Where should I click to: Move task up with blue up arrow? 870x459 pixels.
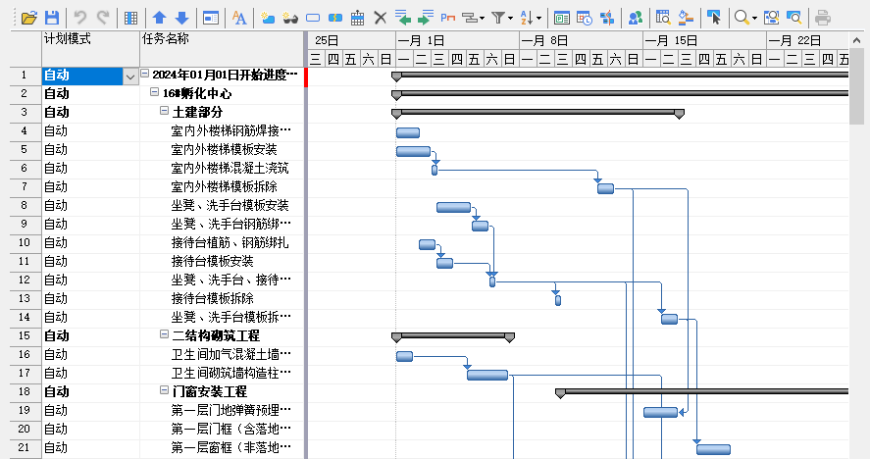click(159, 18)
